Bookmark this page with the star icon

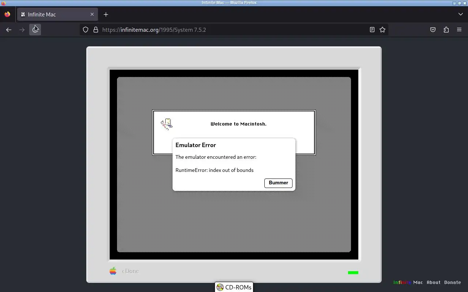(x=382, y=30)
